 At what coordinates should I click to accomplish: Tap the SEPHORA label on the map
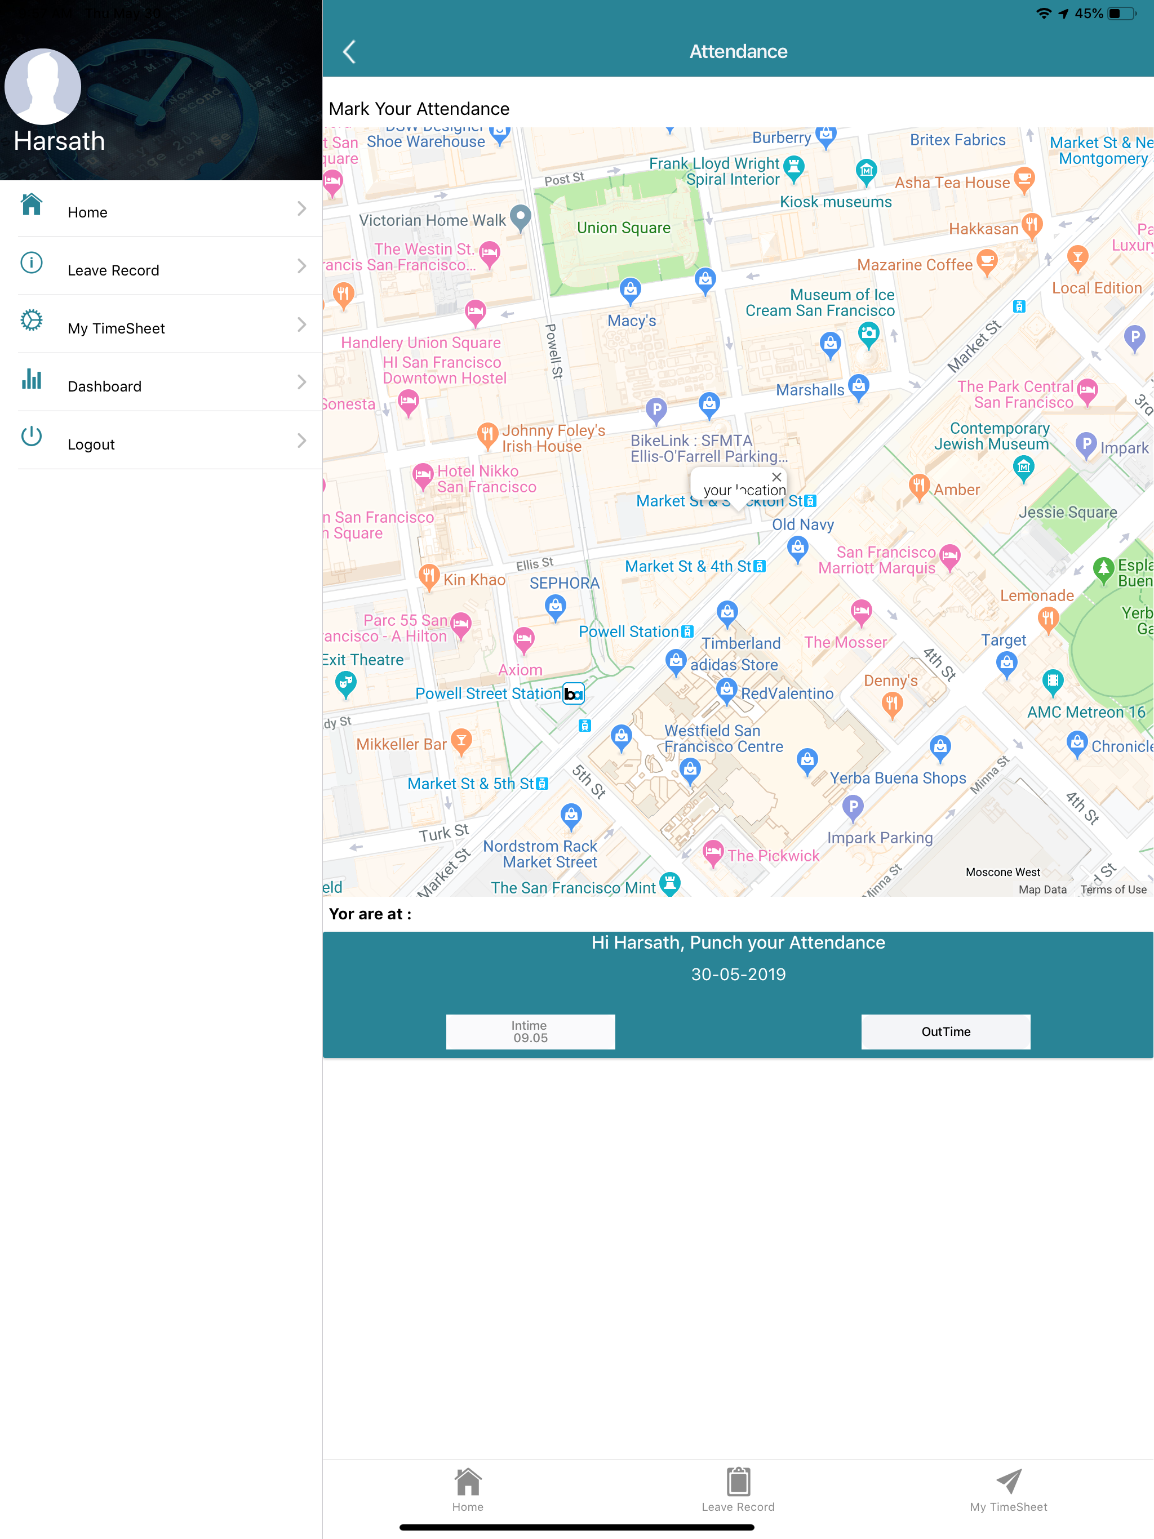click(565, 583)
